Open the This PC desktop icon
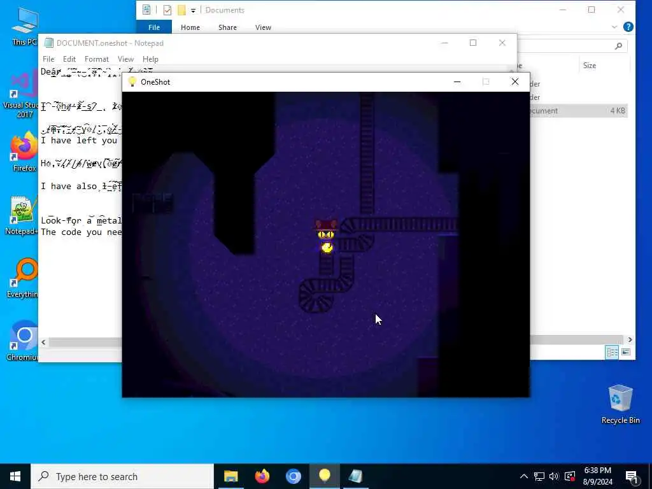Screen dimensions: 652x489 tap(25, 25)
